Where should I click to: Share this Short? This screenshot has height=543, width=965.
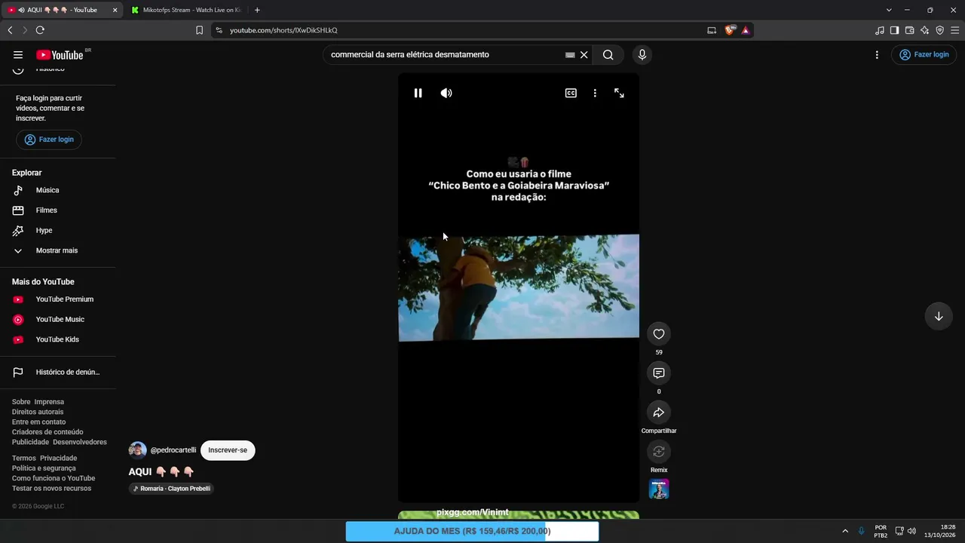(659, 413)
